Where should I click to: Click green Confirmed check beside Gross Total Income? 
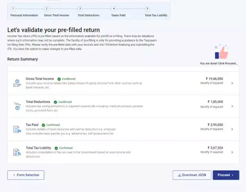point(59,79)
